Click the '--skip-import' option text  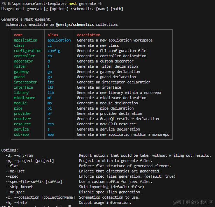coord(19,187)
